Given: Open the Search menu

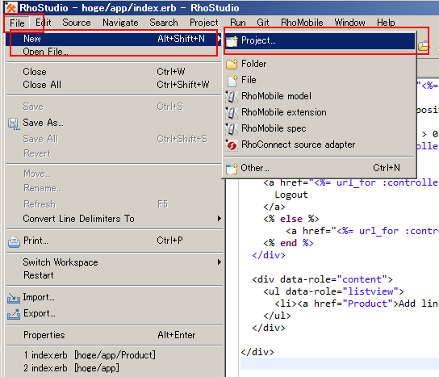Looking at the screenshot, I should [x=164, y=23].
